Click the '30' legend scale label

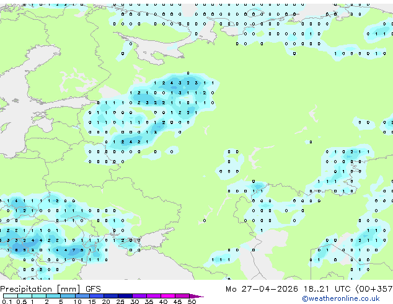click(x=135, y=302)
